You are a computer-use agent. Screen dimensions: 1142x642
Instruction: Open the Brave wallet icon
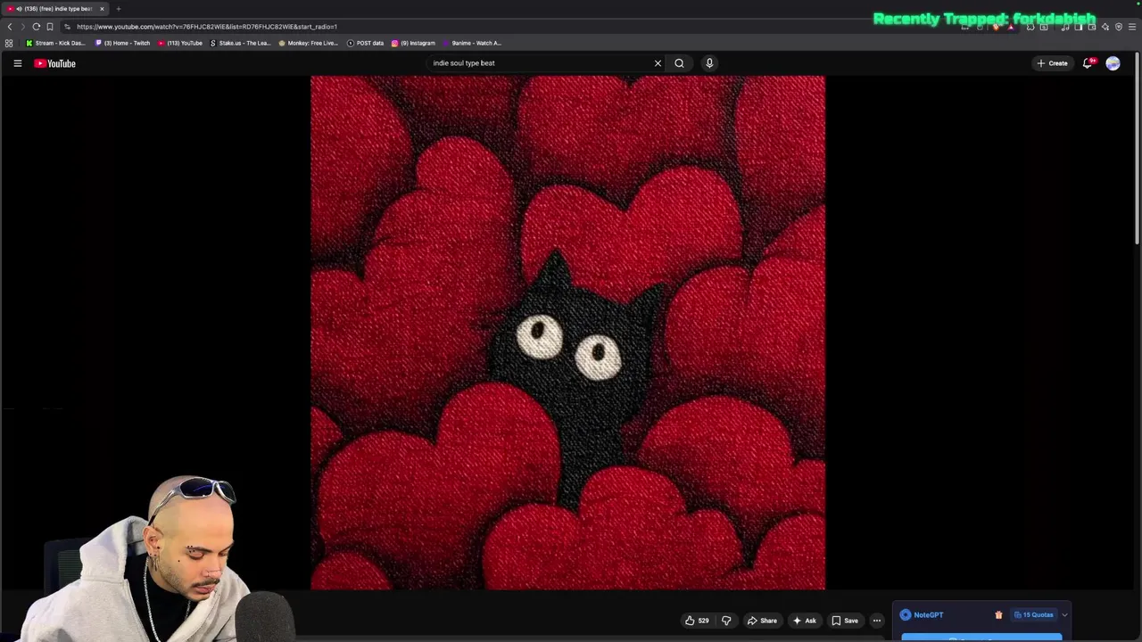[1092, 28]
